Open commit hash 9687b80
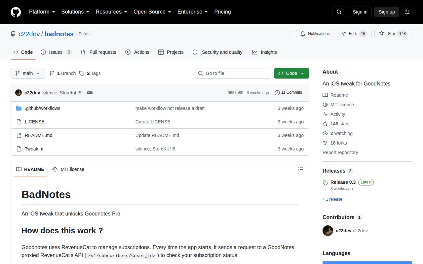 pyautogui.click(x=235, y=93)
